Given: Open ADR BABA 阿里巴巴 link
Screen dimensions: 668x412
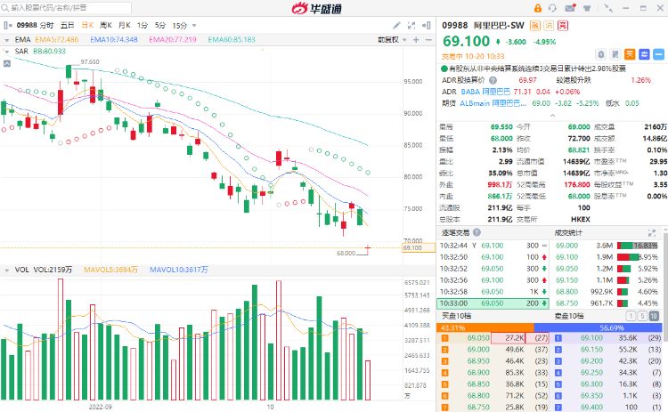Looking at the screenshot, I should [485, 92].
